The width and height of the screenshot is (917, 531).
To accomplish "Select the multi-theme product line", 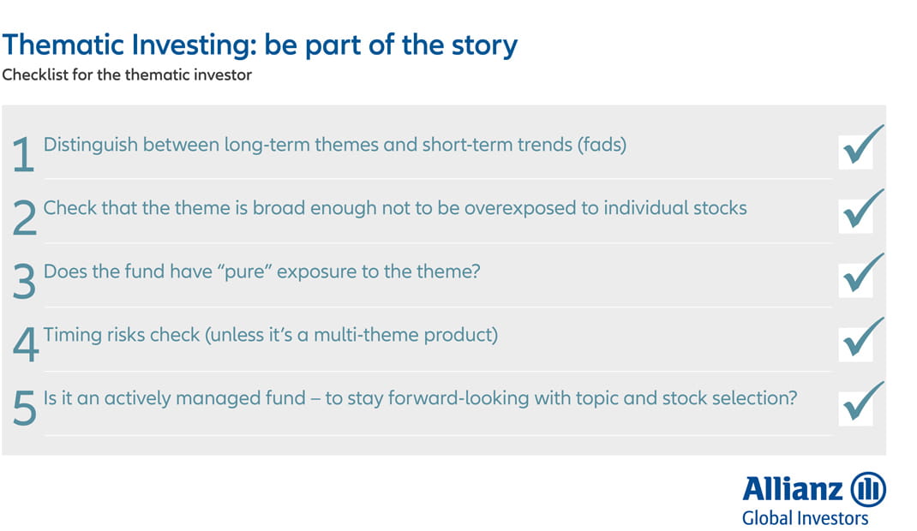I will point(270,335).
